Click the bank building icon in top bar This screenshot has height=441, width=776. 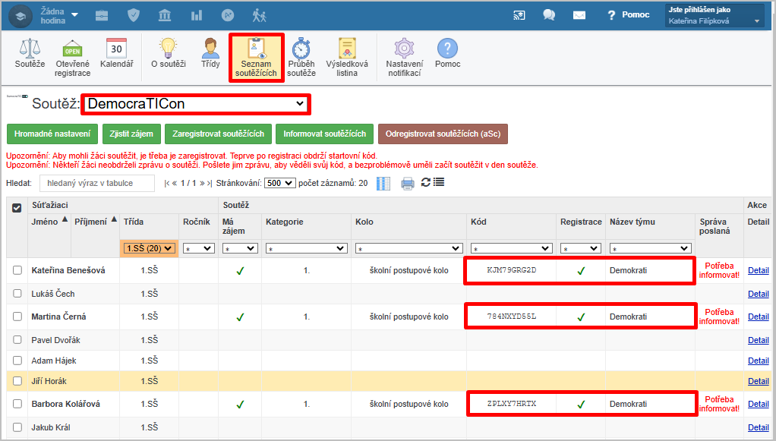[165, 15]
